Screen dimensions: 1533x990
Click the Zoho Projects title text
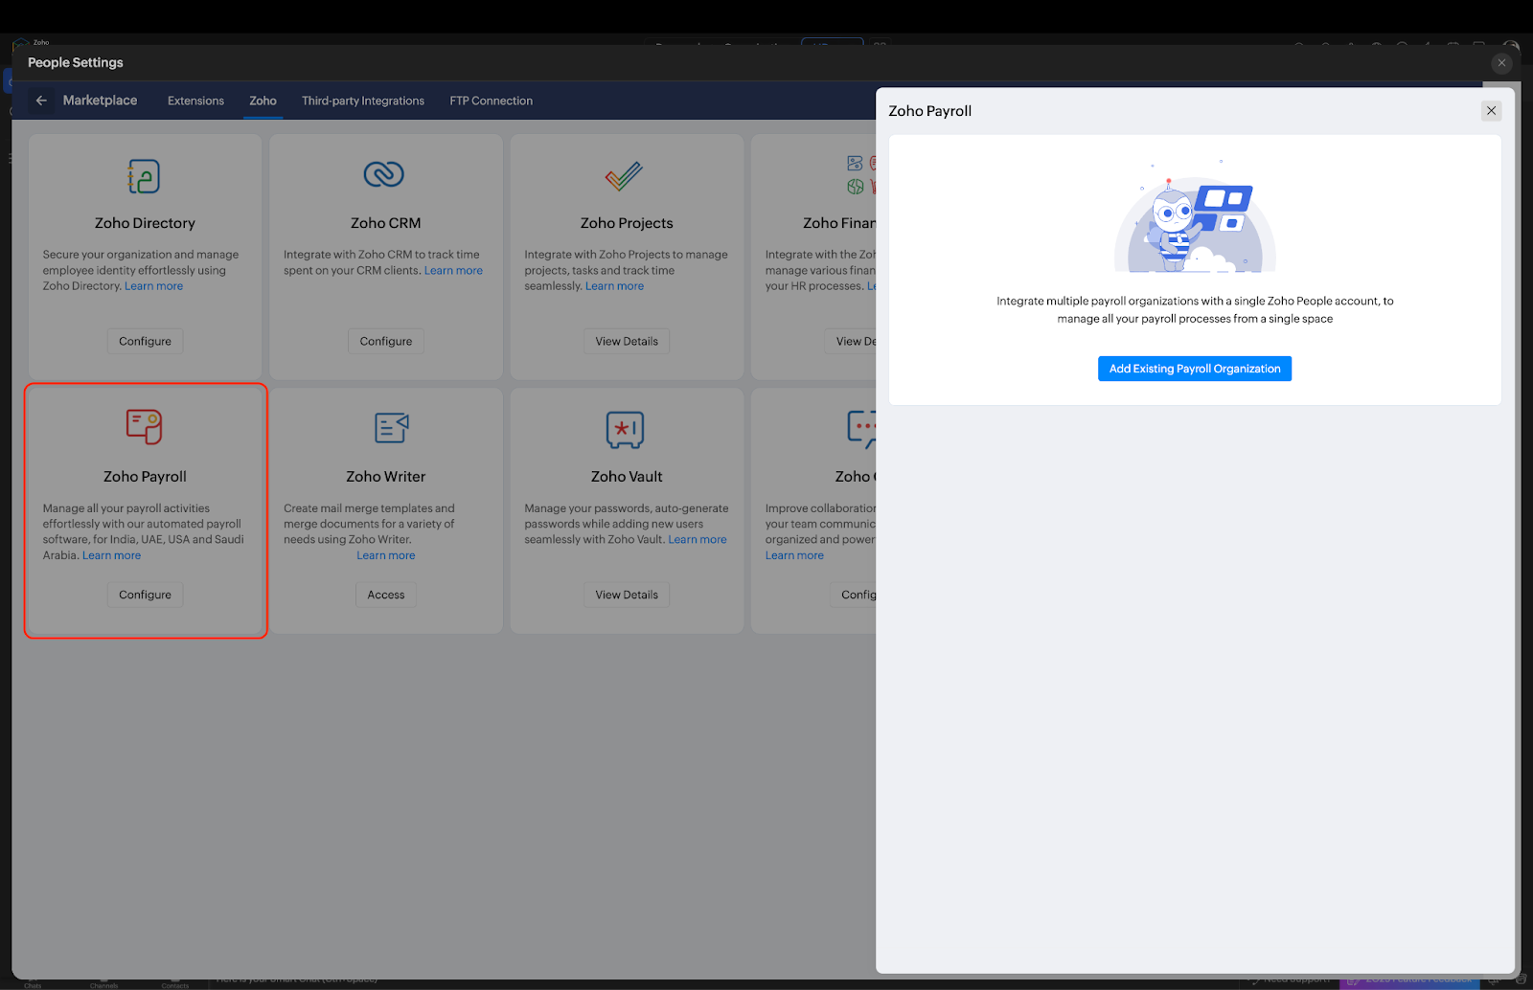tap(627, 223)
